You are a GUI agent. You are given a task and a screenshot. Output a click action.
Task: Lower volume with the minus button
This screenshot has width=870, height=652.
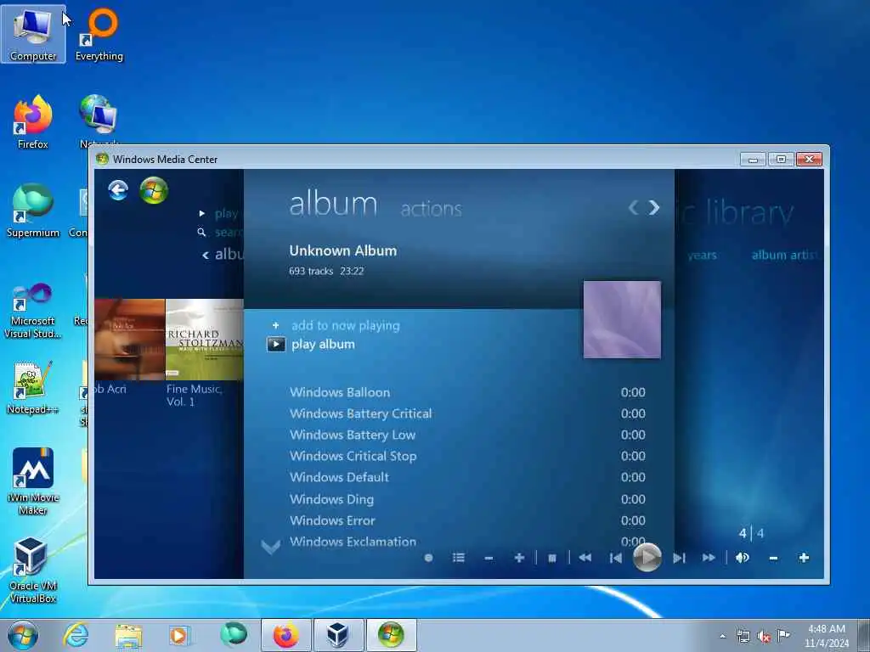point(773,559)
